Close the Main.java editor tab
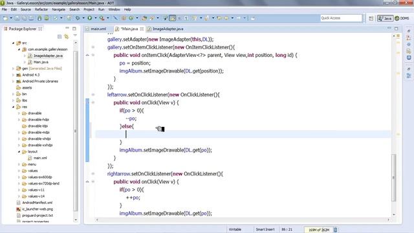 point(142,28)
